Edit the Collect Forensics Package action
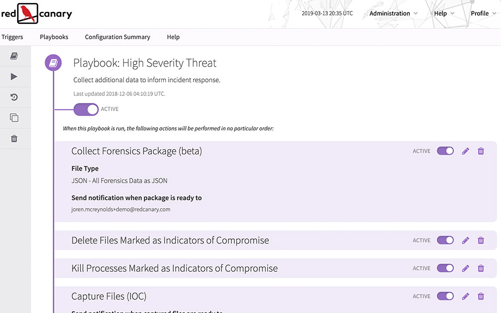This screenshot has height=313, width=501. (x=466, y=151)
